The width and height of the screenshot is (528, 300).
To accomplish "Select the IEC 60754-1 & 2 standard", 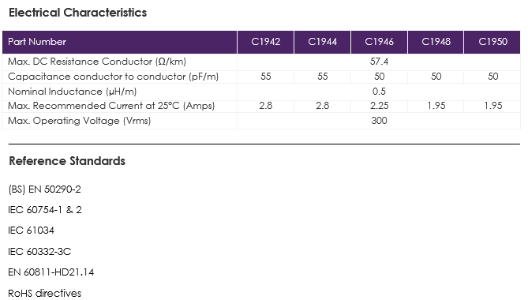I will [x=45, y=210].
